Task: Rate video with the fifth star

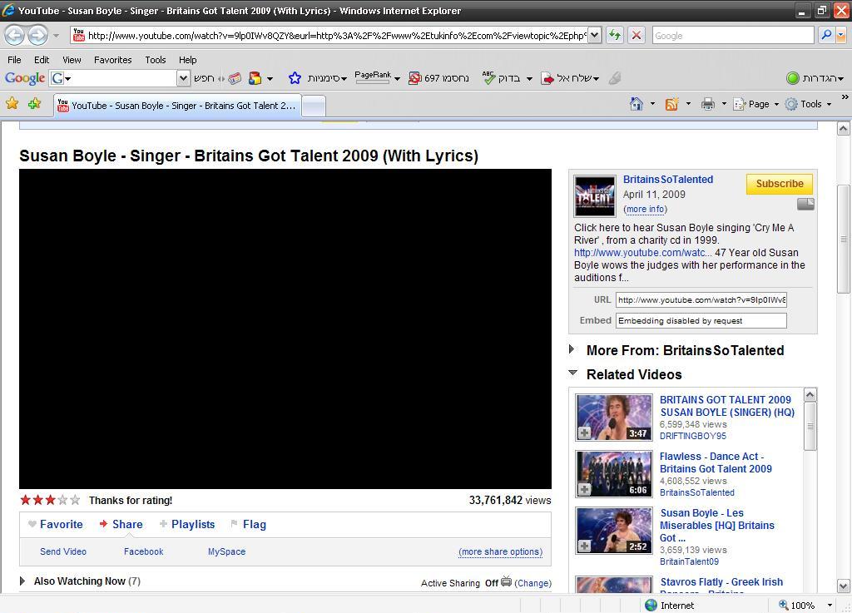Action: [75, 500]
